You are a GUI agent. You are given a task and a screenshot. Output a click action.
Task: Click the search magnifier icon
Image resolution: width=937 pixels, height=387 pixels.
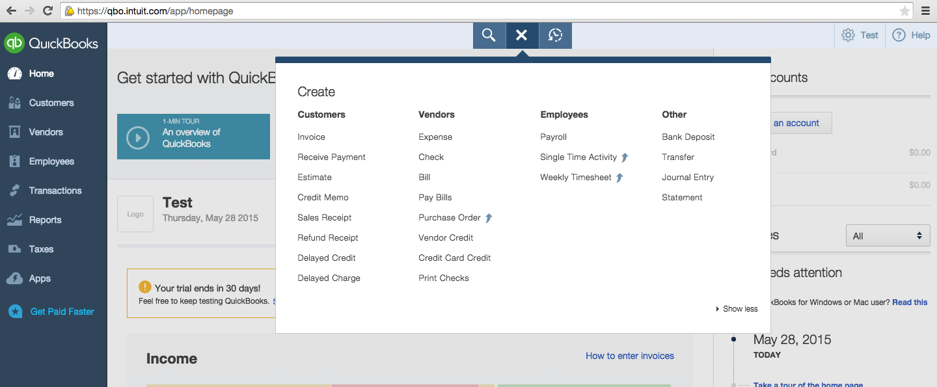point(489,35)
